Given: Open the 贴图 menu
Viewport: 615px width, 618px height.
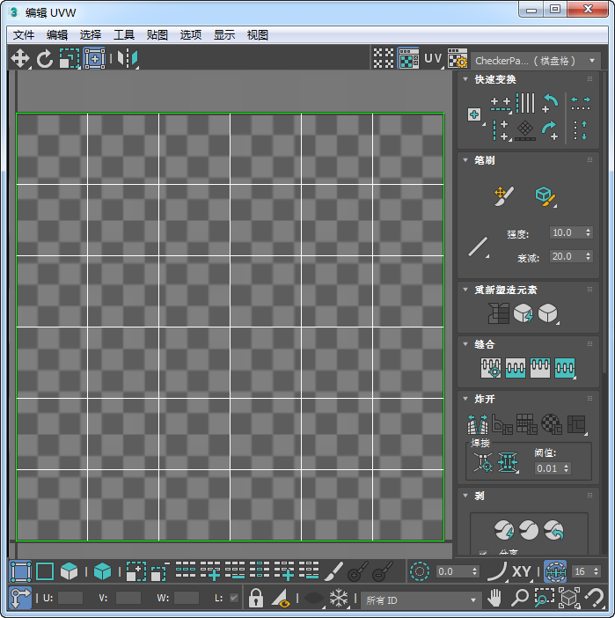Looking at the screenshot, I should point(157,35).
